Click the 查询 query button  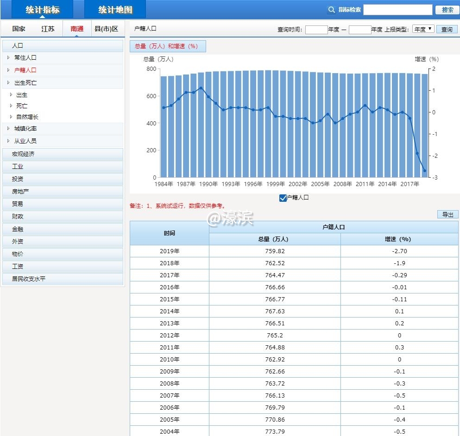point(446,29)
